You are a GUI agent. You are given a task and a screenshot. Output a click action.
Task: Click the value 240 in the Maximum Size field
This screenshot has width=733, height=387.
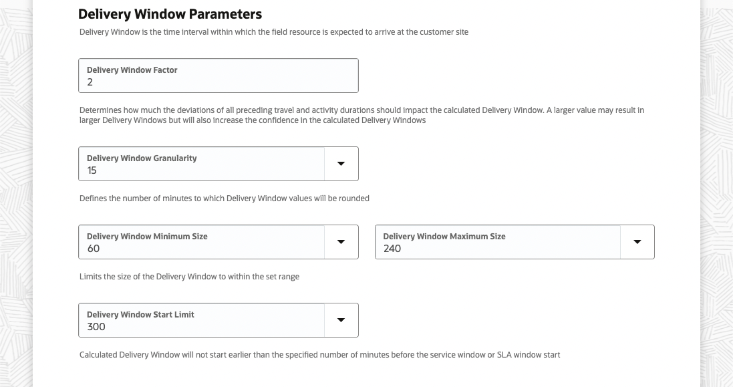click(x=392, y=249)
